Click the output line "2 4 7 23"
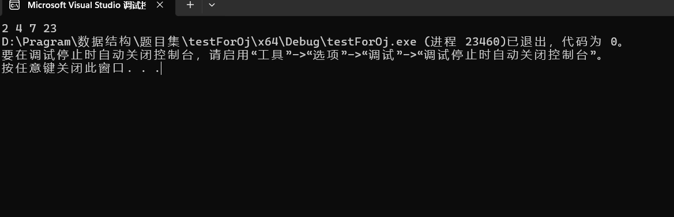674x217 pixels. coord(29,29)
